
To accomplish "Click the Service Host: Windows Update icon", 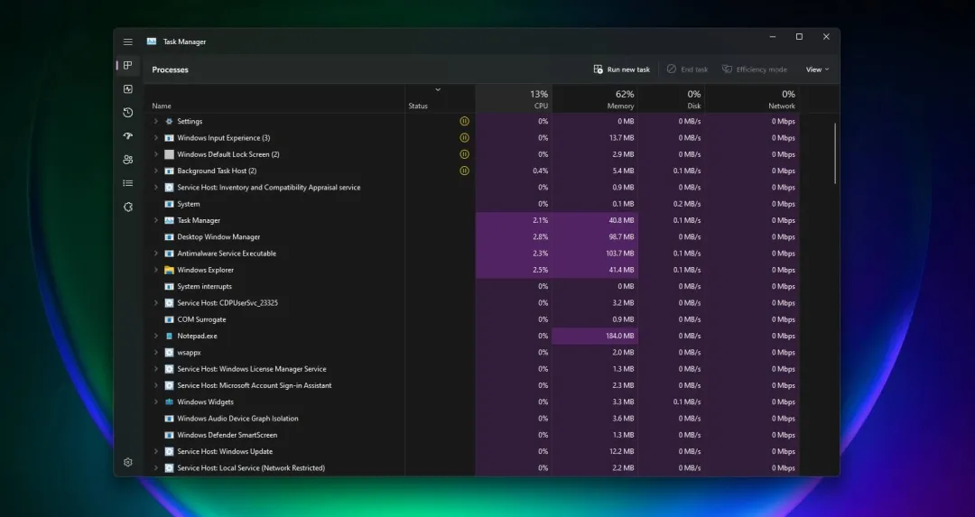I will coord(169,452).
